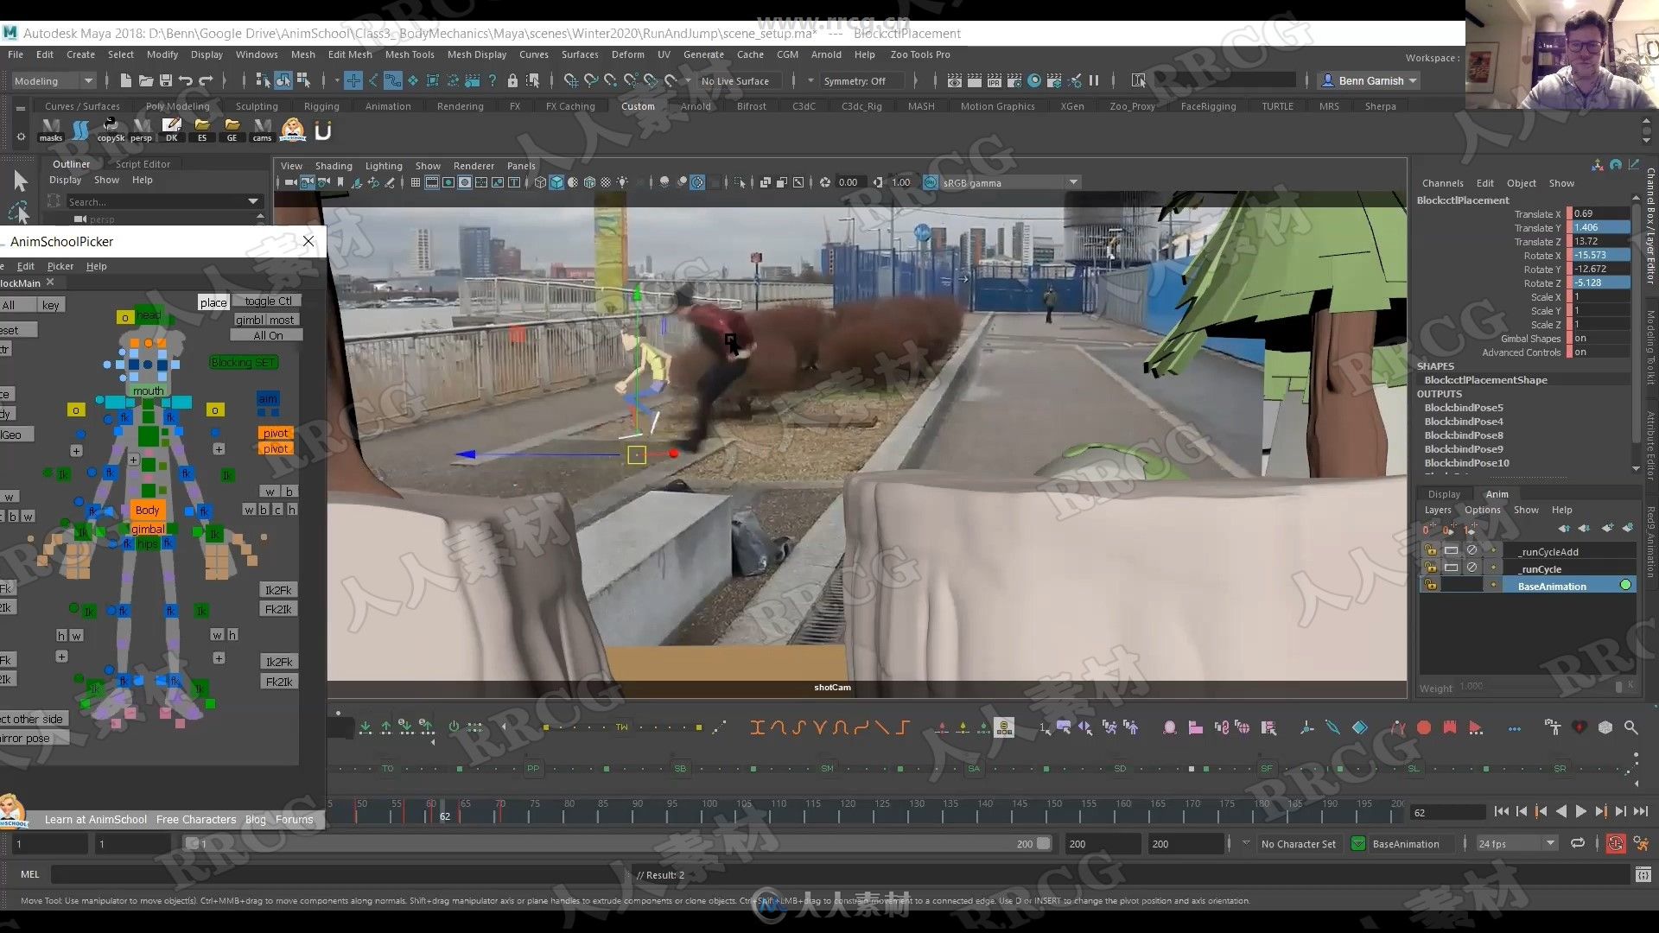Click the viewport use all lights icon

622,182
